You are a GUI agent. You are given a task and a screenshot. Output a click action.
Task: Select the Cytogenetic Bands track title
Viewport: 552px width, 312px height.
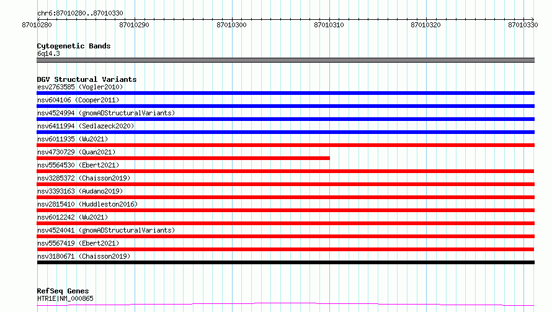(74, 46)
